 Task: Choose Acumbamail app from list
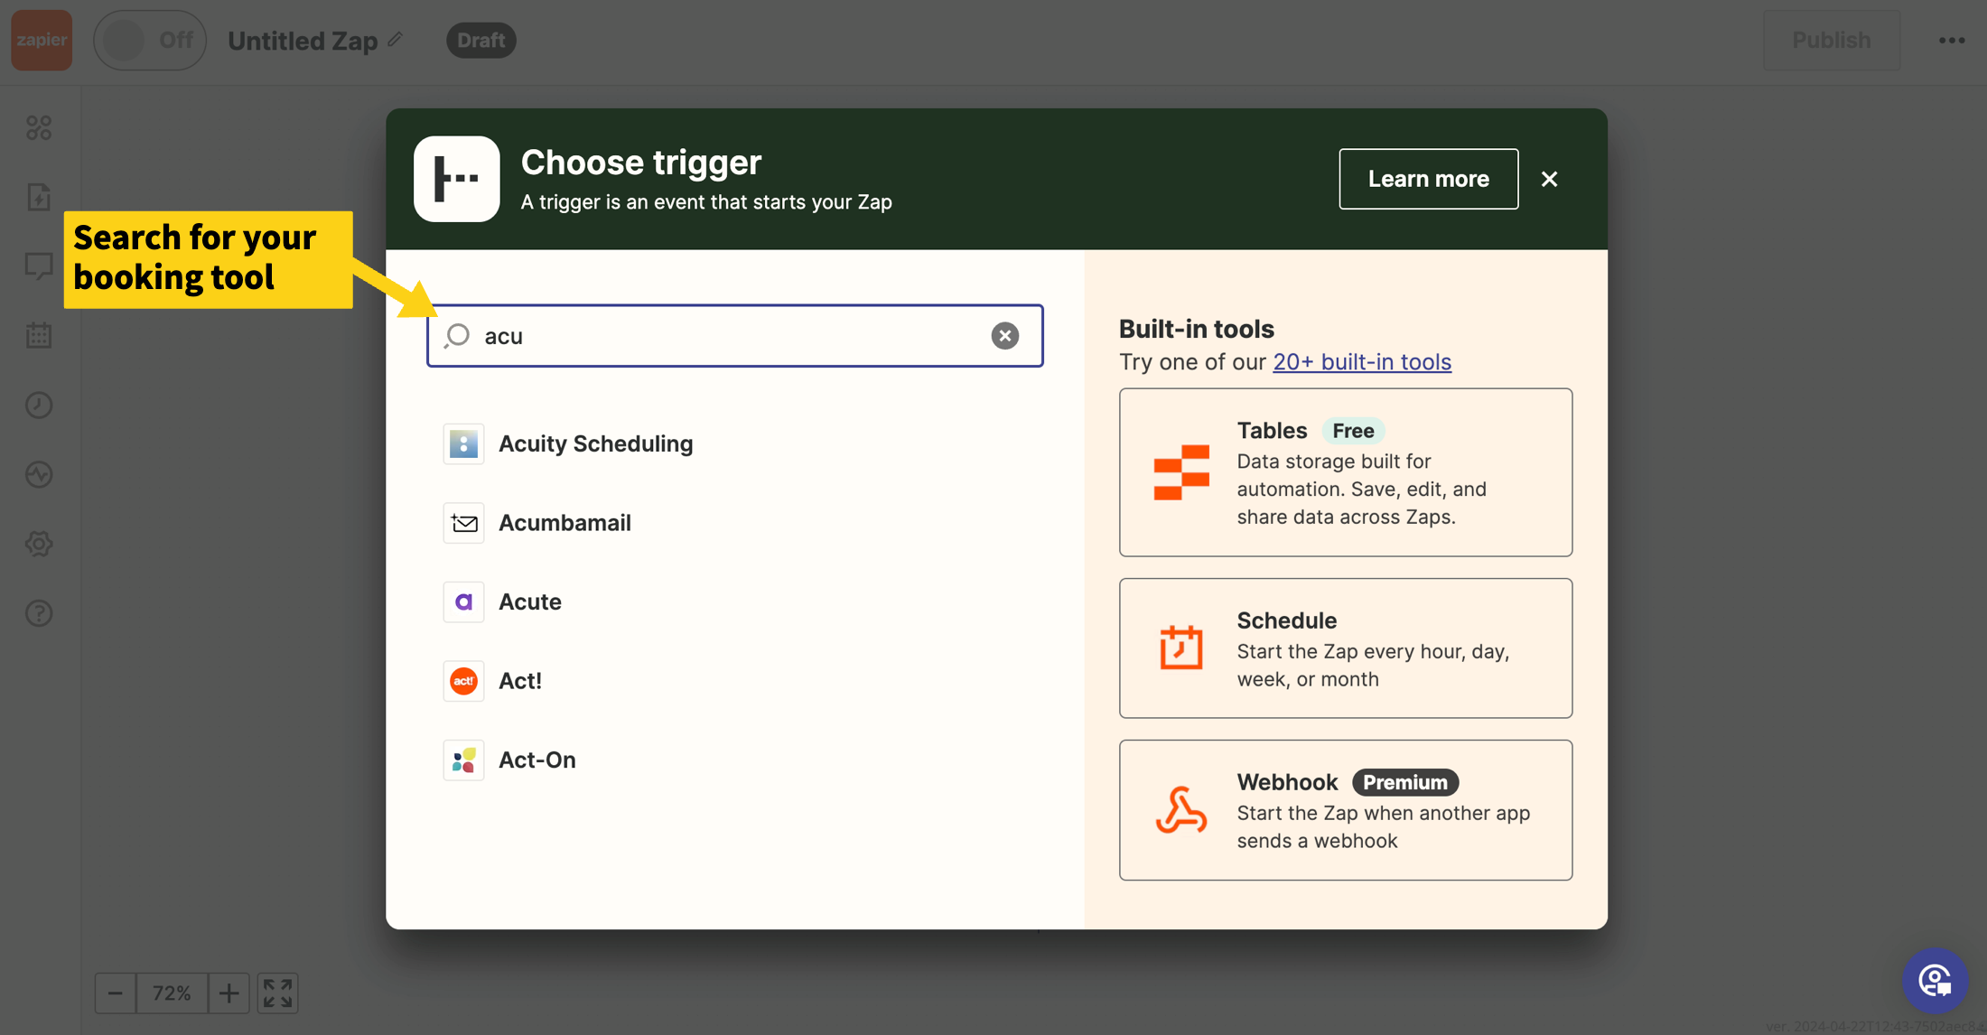[564, 523]
